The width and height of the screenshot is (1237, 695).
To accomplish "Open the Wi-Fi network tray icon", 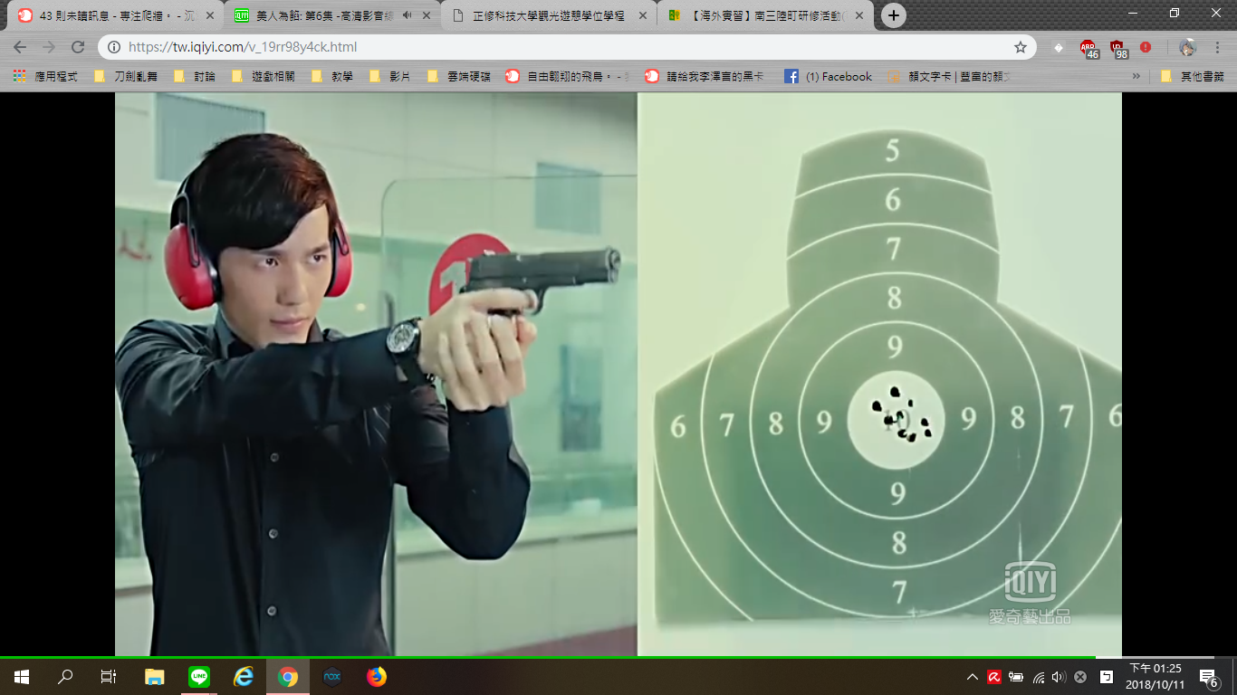I will pyautogui.click(x=1038, y=677).
